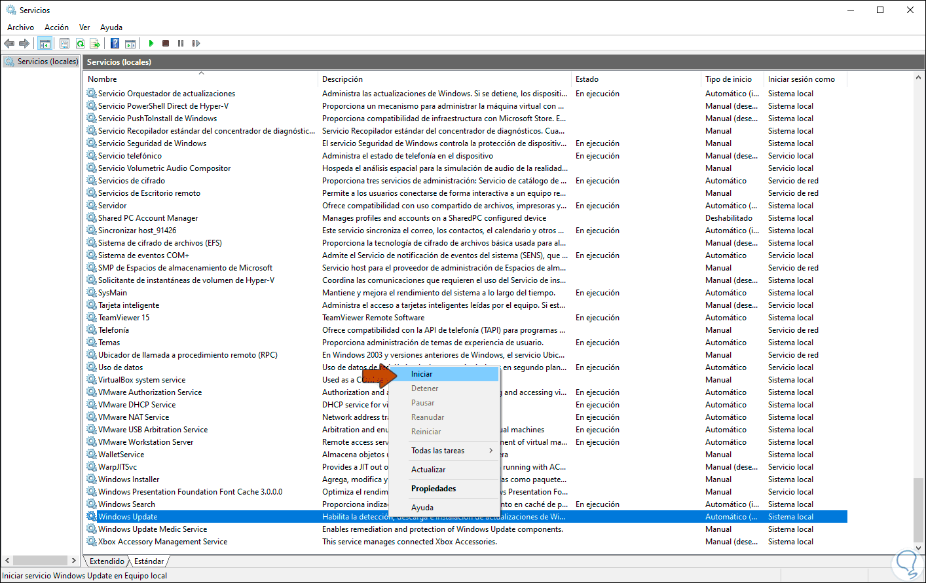
Task: Choose Ayuda in the context menu
Action: pos(445,508)
